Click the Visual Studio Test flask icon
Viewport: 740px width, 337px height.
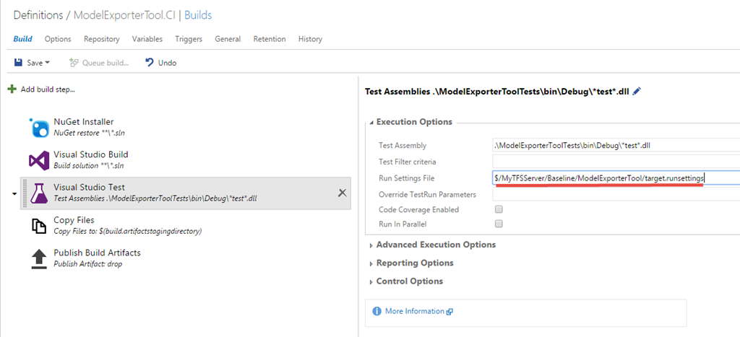38,193
